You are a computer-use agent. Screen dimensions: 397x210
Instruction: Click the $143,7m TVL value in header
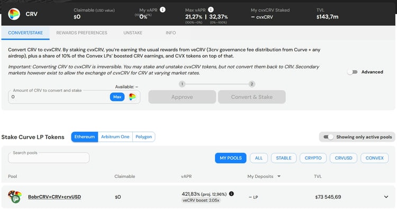[327, 17]
